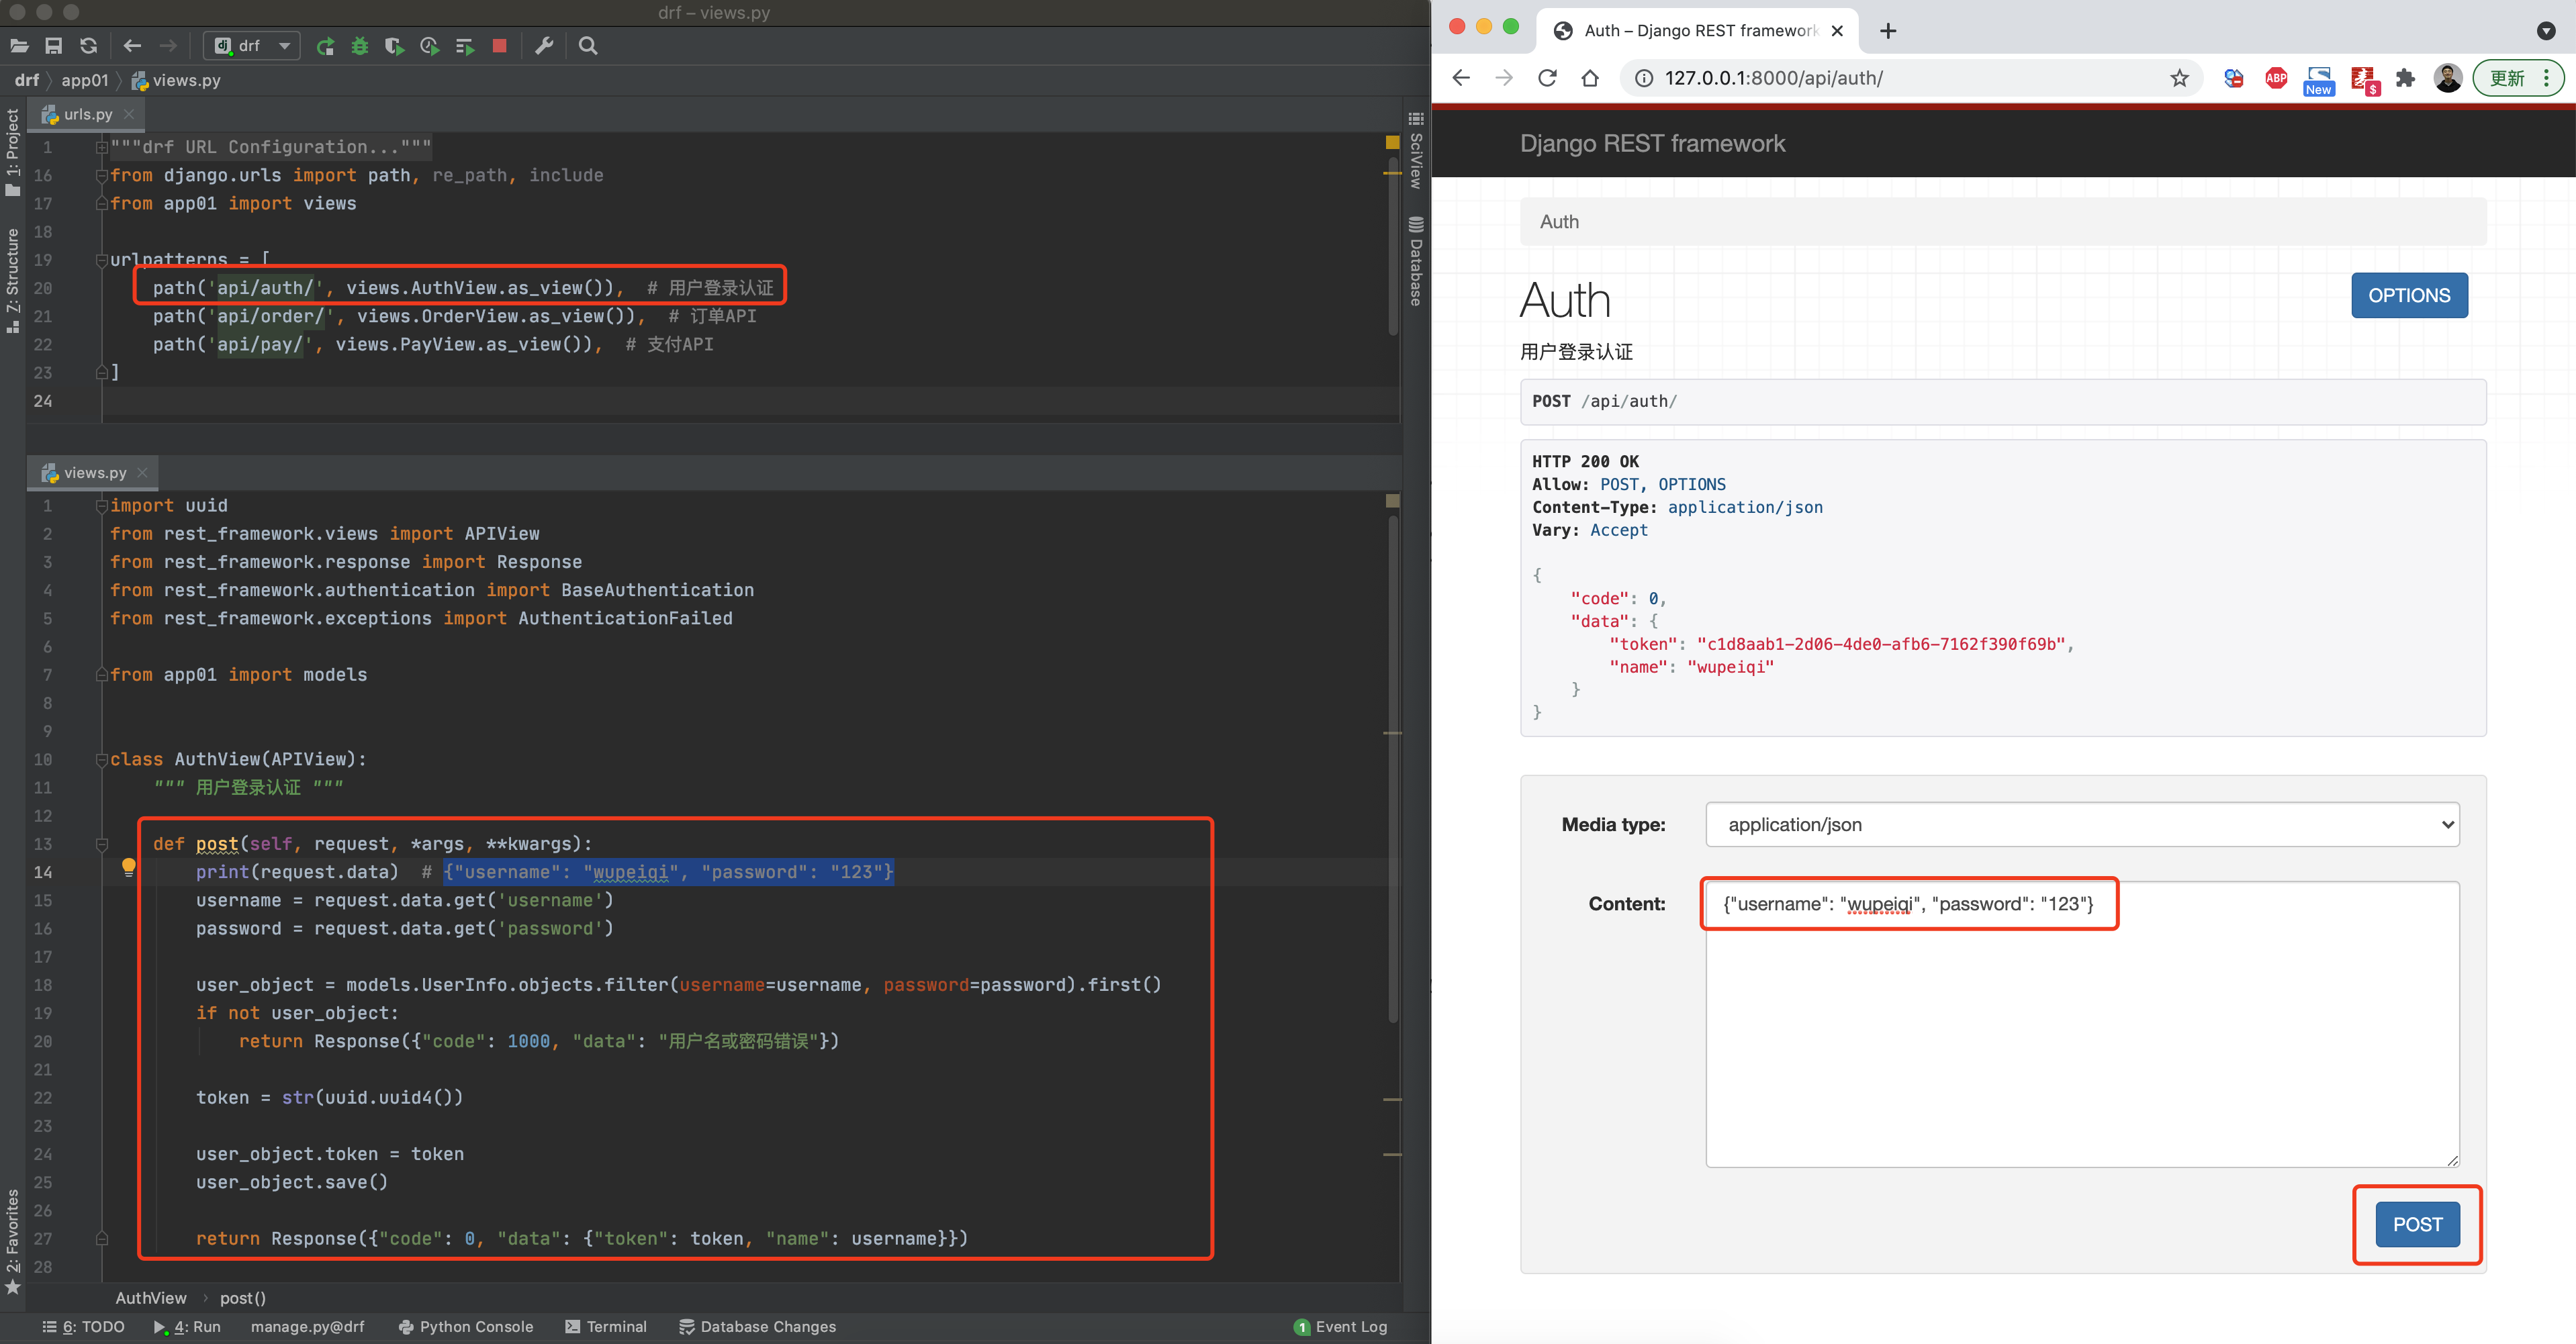
Task: Click the Save All disk icon
Action: [54, 46]
